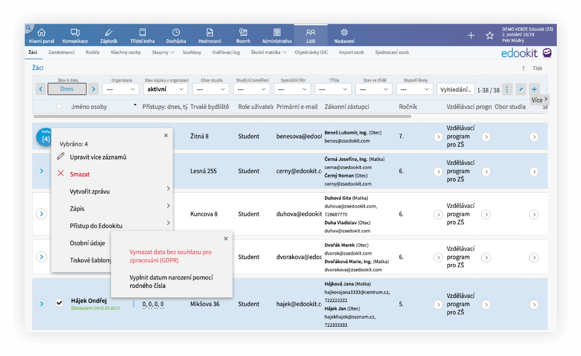Viewport: 581px width, 356px height.
Task: Click the star favorites icon
Action: click(x=490, y=36)
